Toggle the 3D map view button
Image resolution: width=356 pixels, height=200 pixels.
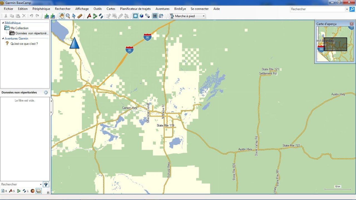click(x=142, y=16)
